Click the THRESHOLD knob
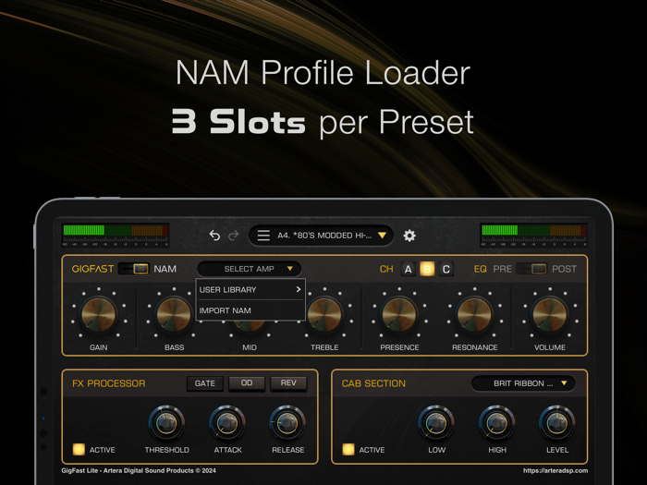647x485 pixels. [x=166, y=423]
